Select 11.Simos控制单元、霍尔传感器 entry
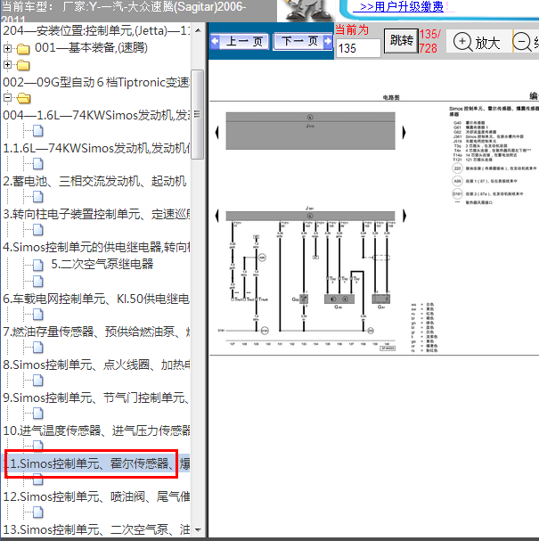The width and height of the screenshot is (539, 541). tap(96, 463)
